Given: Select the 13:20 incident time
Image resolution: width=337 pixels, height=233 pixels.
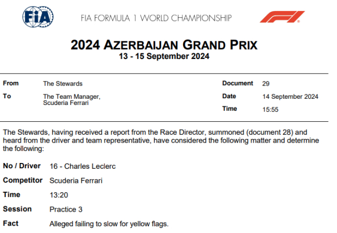Looking at the screenshot, I should pyautogui.click(x=59, y=195).
